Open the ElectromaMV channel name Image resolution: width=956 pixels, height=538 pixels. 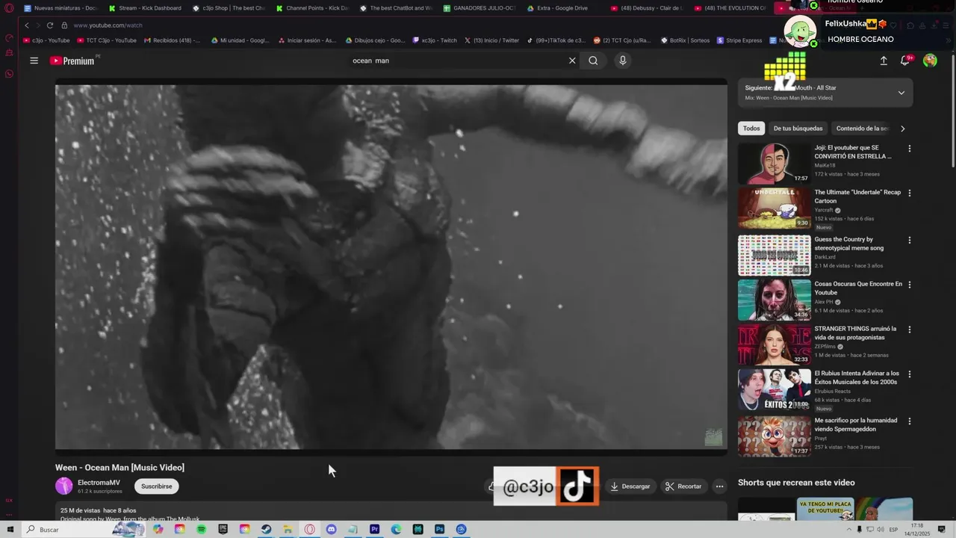click(99, 483)
